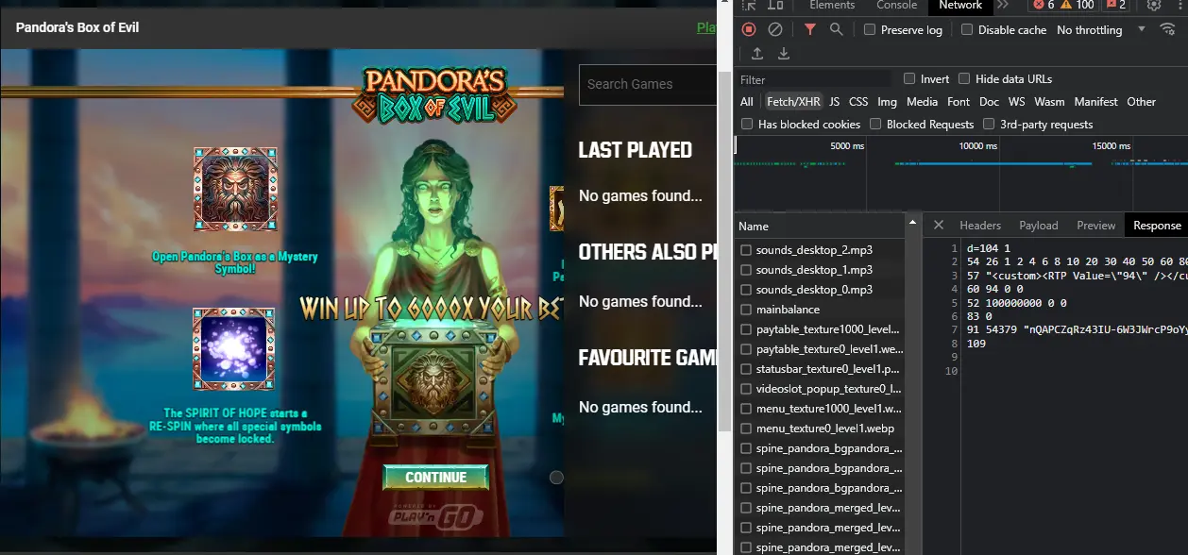Filter requests by Img

pyautogui.click(x=888, y=101)
